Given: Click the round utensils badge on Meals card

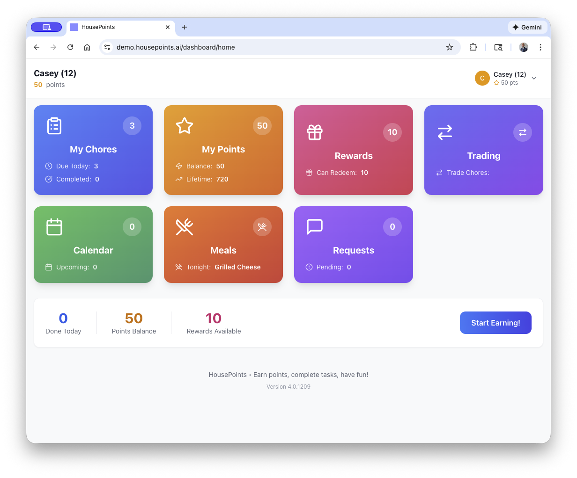Looking at the screenshot, I should [262, 227].
